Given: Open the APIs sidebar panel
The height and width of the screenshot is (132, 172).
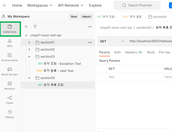Looking at the screenshot, I should point(10,43).
